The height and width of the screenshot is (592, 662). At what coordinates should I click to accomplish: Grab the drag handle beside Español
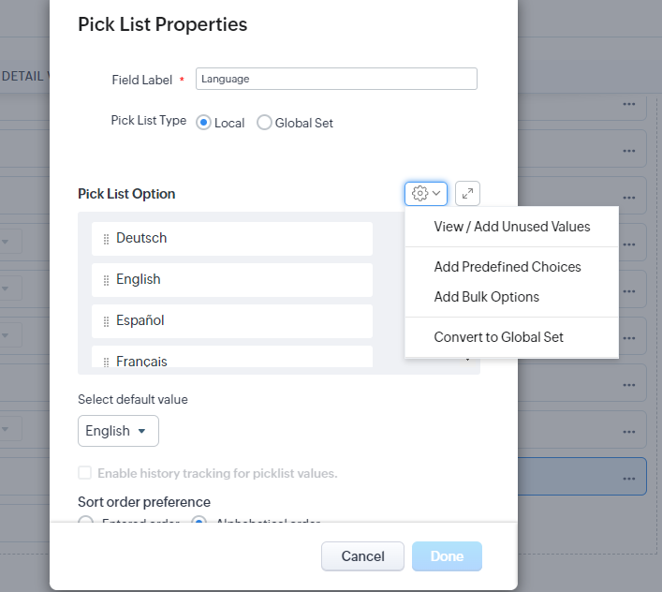(x=106, y=321)
